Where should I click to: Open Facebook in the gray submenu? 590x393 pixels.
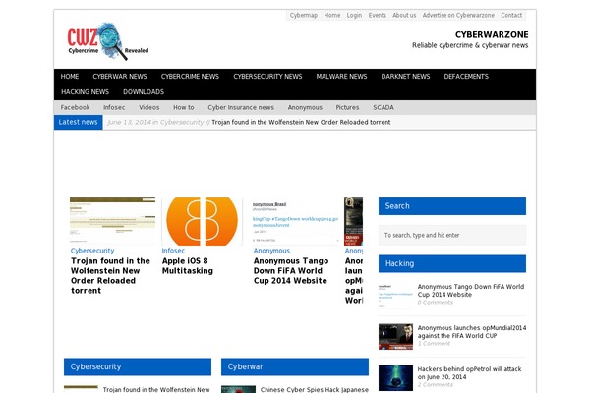[x=75, y=107]
